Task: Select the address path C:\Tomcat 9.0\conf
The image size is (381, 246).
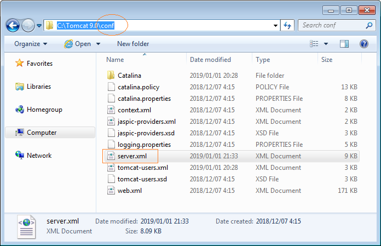Action: point(85,26)
